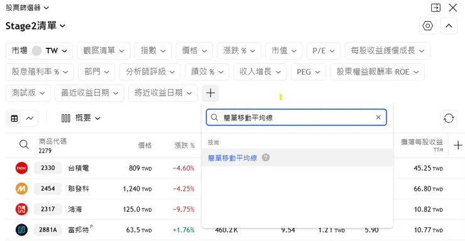
Task: Open the 每股收益緩慢成長 filter dropdown
Action: (x=387, y=51)
